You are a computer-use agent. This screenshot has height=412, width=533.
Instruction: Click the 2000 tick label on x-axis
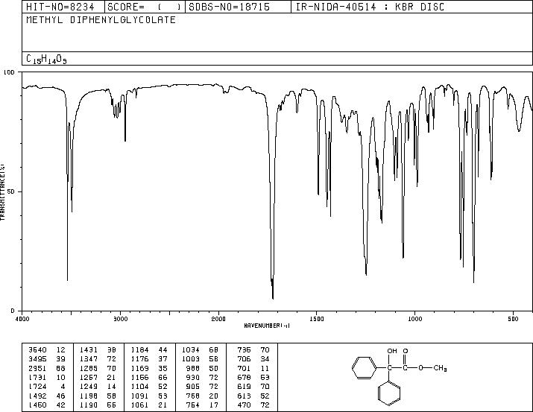point(218,319)
